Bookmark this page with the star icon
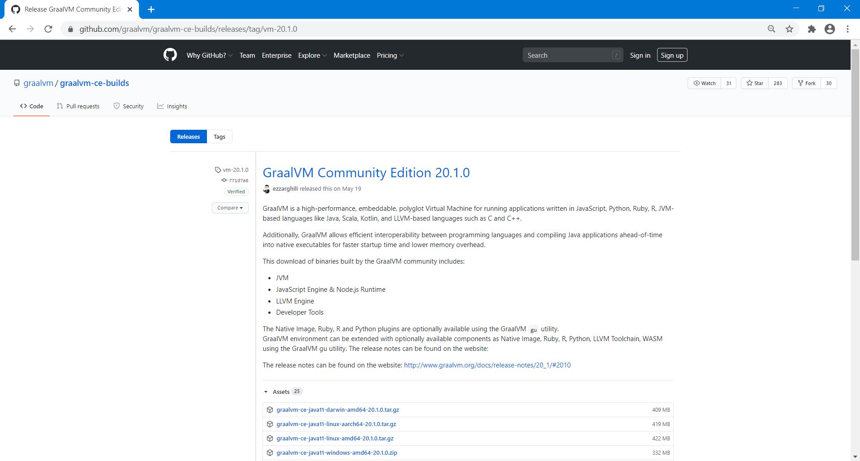860x461 pixels. pos(789,29)
